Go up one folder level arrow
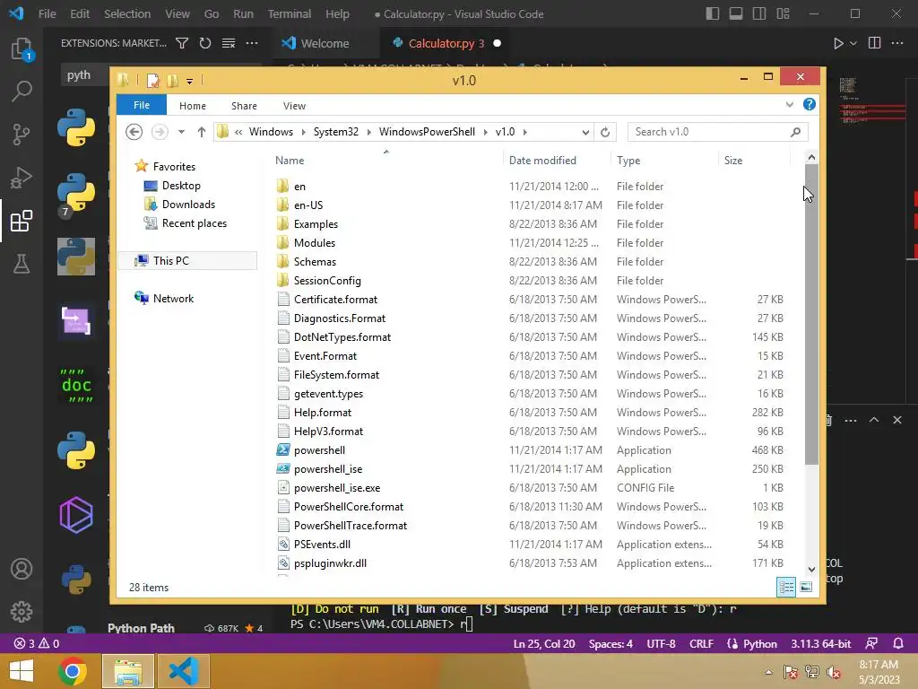 pyautogui.click(x=202, y=132)
